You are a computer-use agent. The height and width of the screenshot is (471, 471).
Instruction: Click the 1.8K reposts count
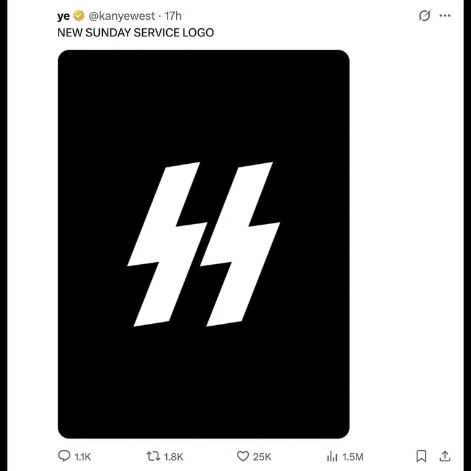[x=174, y=457]
